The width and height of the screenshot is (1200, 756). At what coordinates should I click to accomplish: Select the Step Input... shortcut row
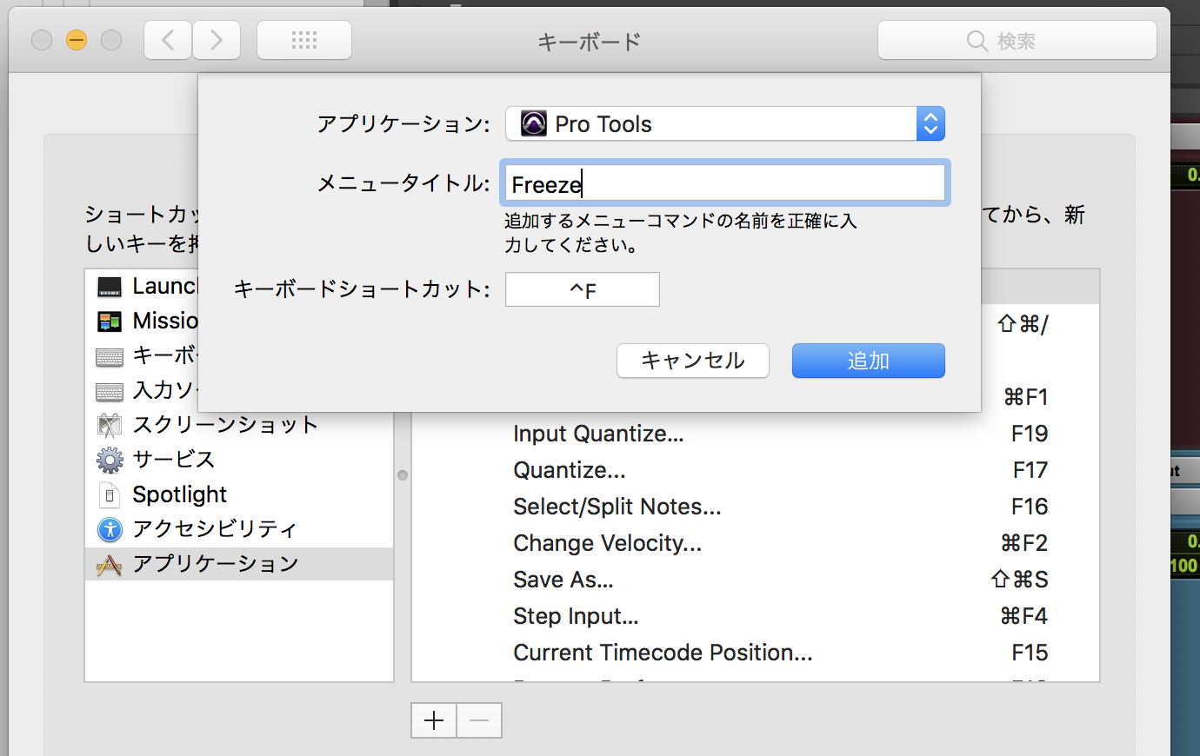755,616
